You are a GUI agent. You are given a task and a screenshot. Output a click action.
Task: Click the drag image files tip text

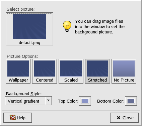100,27
